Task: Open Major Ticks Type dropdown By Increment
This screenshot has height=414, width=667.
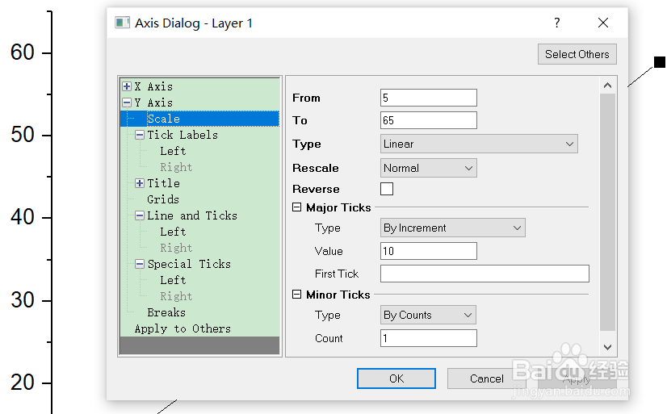Action: pos(452,228)
